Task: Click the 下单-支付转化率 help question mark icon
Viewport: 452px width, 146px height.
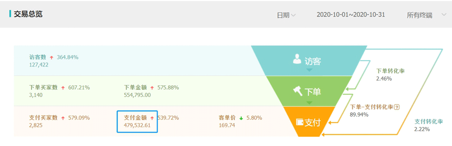Action: tap(397, 107)
